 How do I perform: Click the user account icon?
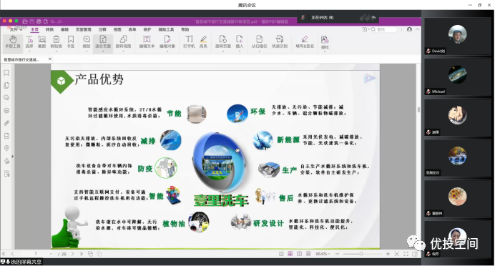[x=409, y=29]
